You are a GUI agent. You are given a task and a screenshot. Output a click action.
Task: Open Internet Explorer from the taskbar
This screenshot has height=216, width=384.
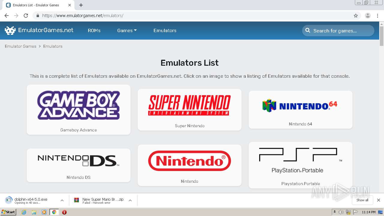(x=24, y=212)
